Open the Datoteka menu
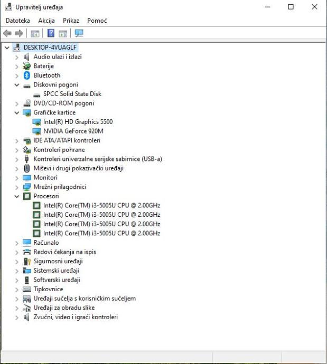The width and height of the screenshot is (327, 364). [17, 21]
